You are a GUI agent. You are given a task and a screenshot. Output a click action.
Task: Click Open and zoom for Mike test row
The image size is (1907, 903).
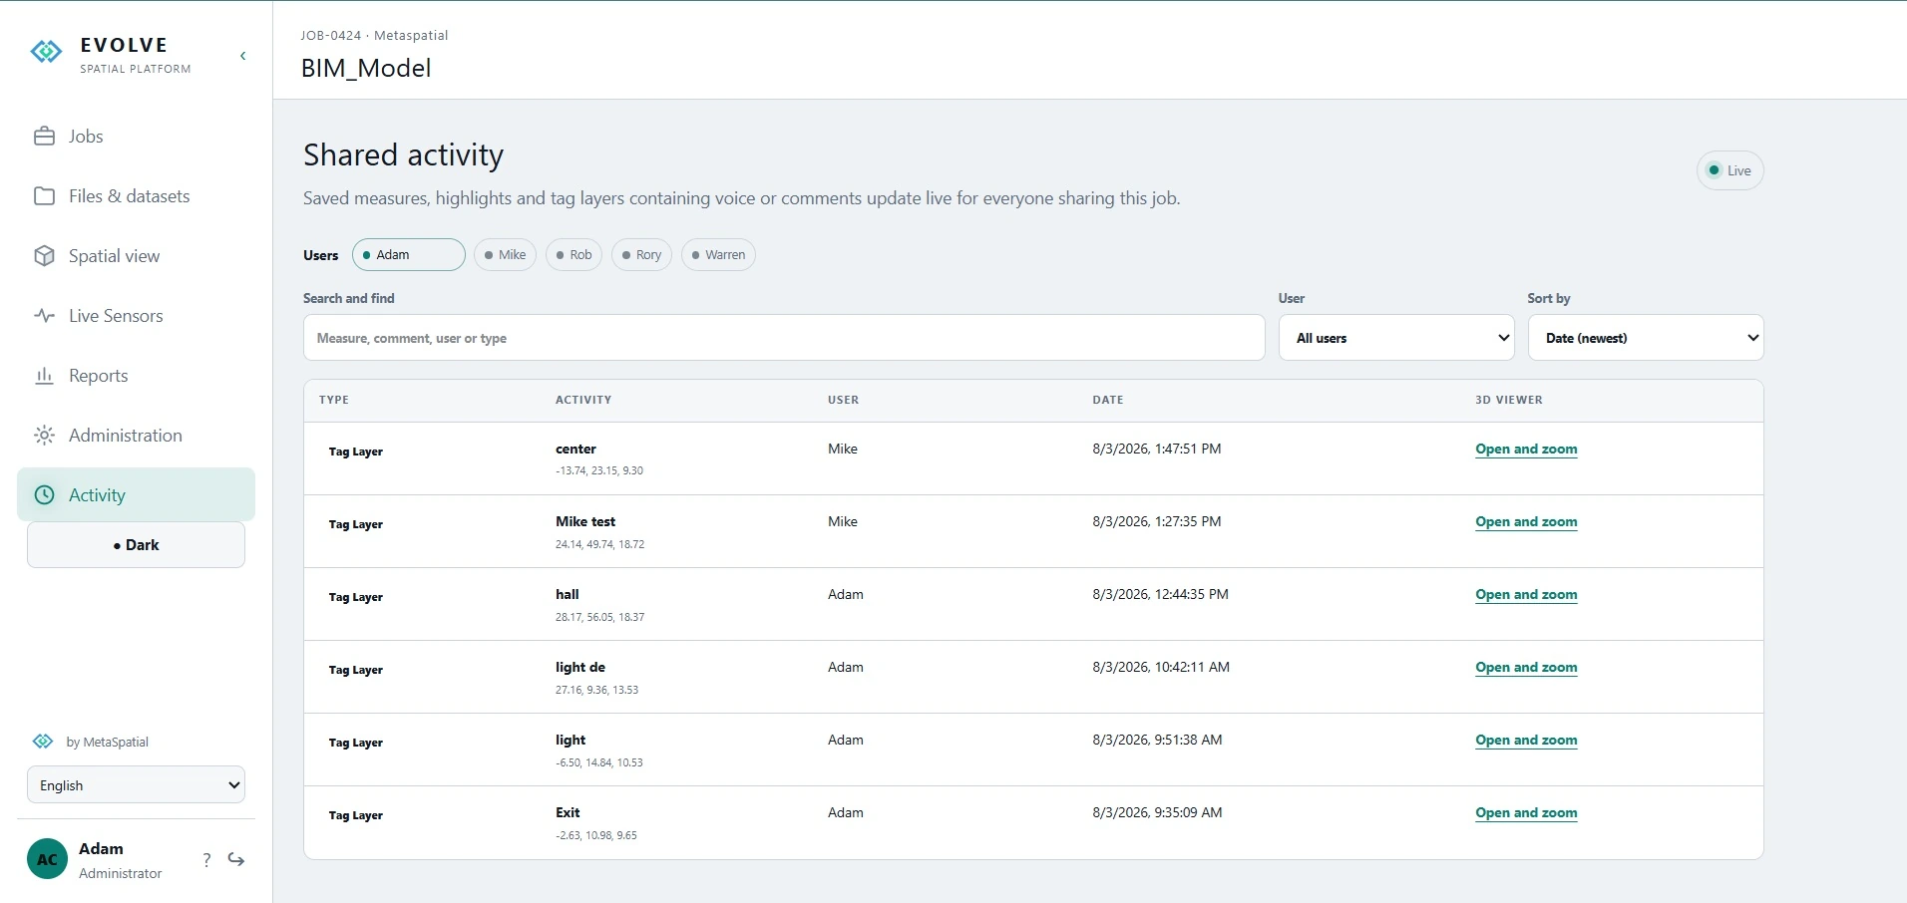tap(1526, 522)
